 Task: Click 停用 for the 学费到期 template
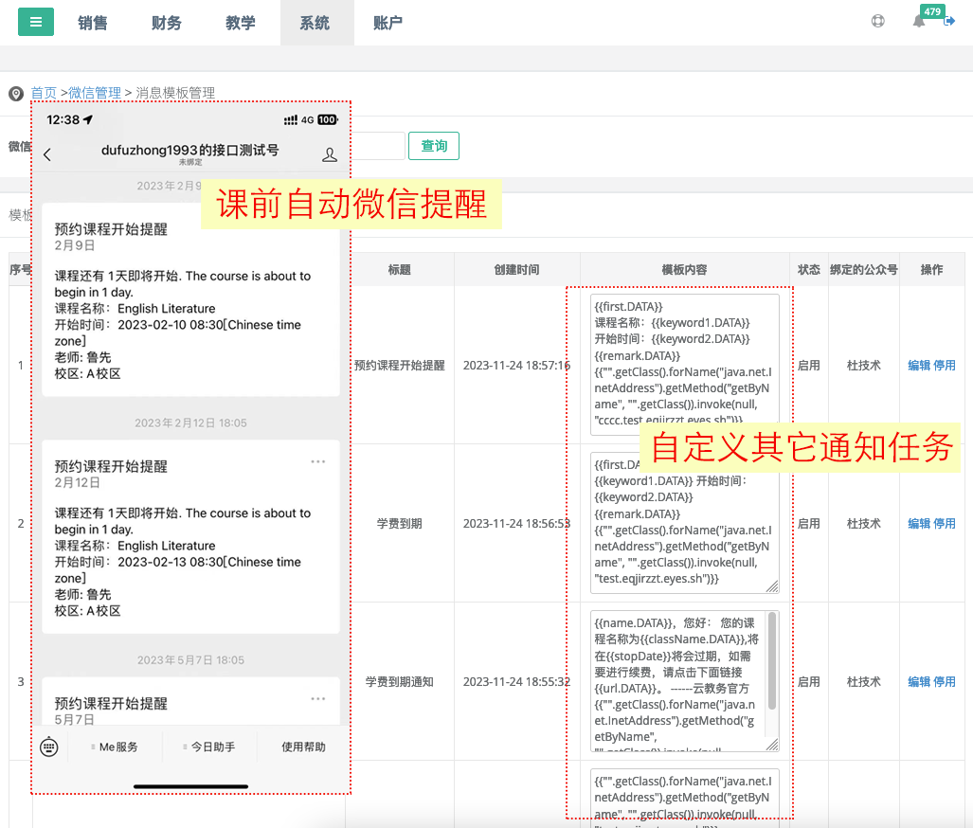pos(945,523)
